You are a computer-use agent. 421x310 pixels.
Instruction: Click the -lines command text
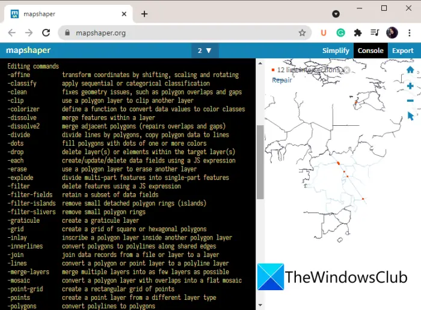(17, 263)
